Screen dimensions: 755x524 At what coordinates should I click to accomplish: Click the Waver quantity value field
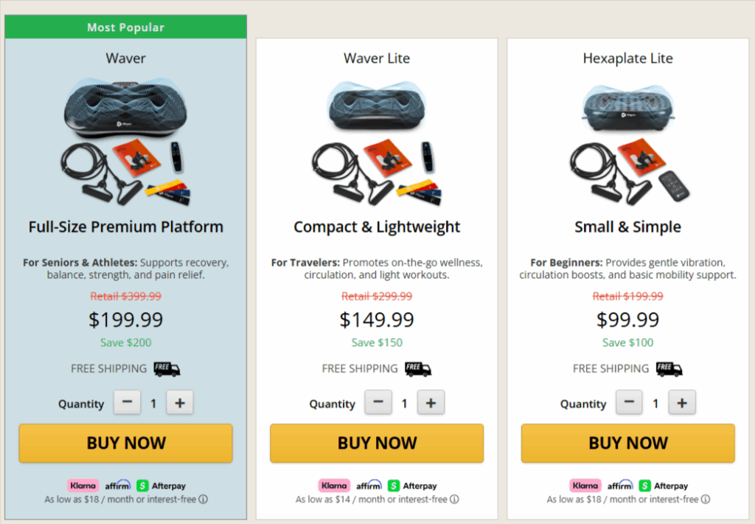click(x=153, y=402)
